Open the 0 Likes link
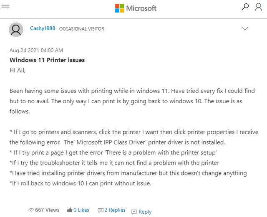The height and width of the screenshot is (217, 267). pyautogui.click(x=81, y=210)
